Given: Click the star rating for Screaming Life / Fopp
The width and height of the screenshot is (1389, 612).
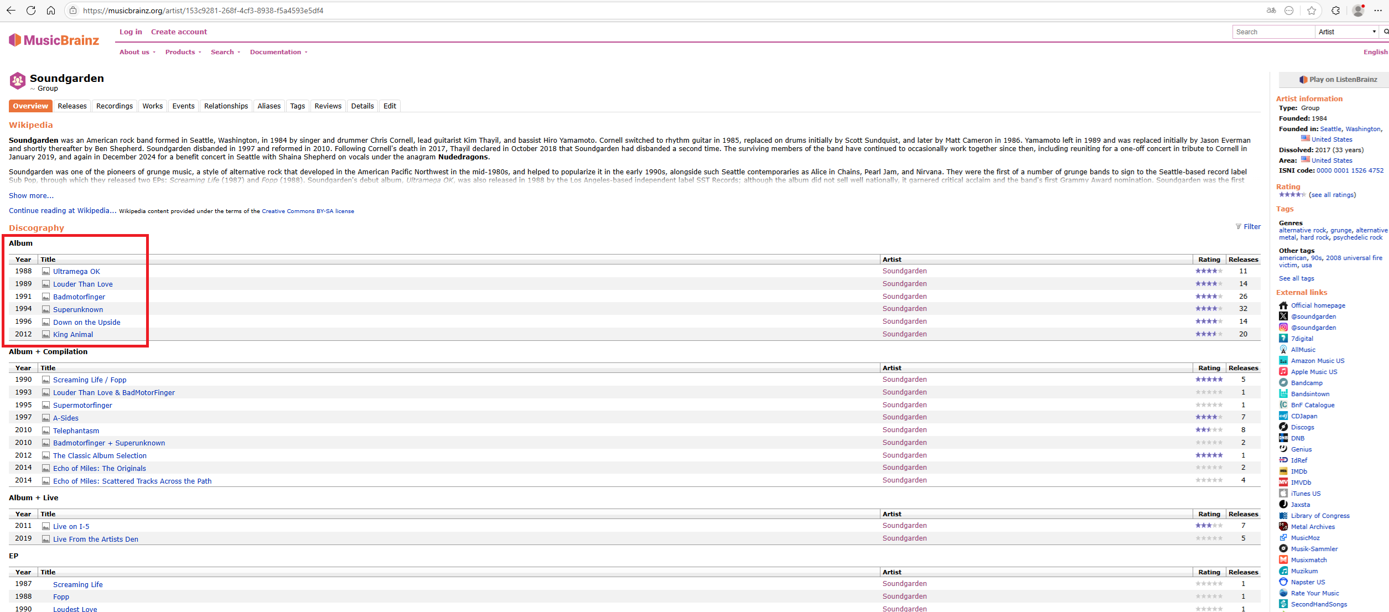Looking at the screenshot, I should click(1209, 380).
